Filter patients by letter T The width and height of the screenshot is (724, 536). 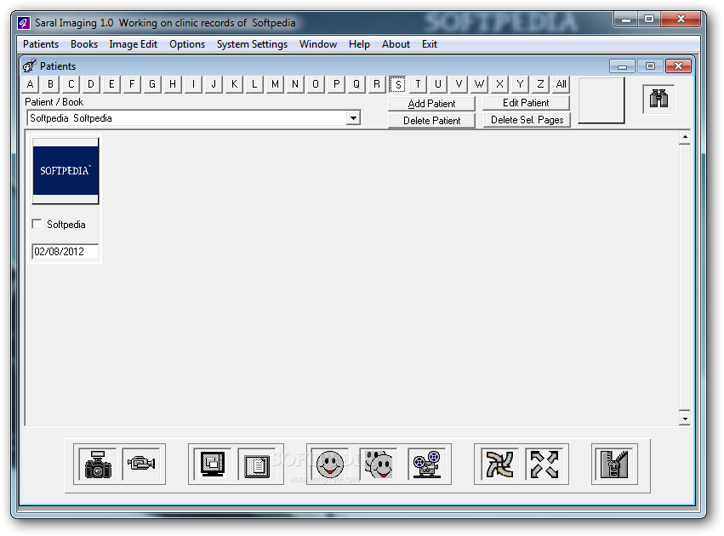pyautogui.click(x=418, y=84)
